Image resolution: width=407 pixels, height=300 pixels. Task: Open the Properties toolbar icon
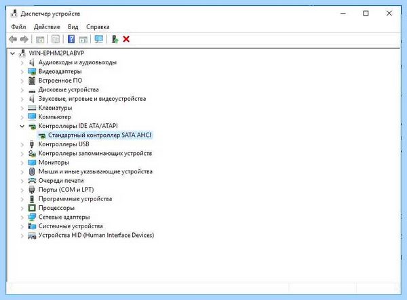click(56, 39)
